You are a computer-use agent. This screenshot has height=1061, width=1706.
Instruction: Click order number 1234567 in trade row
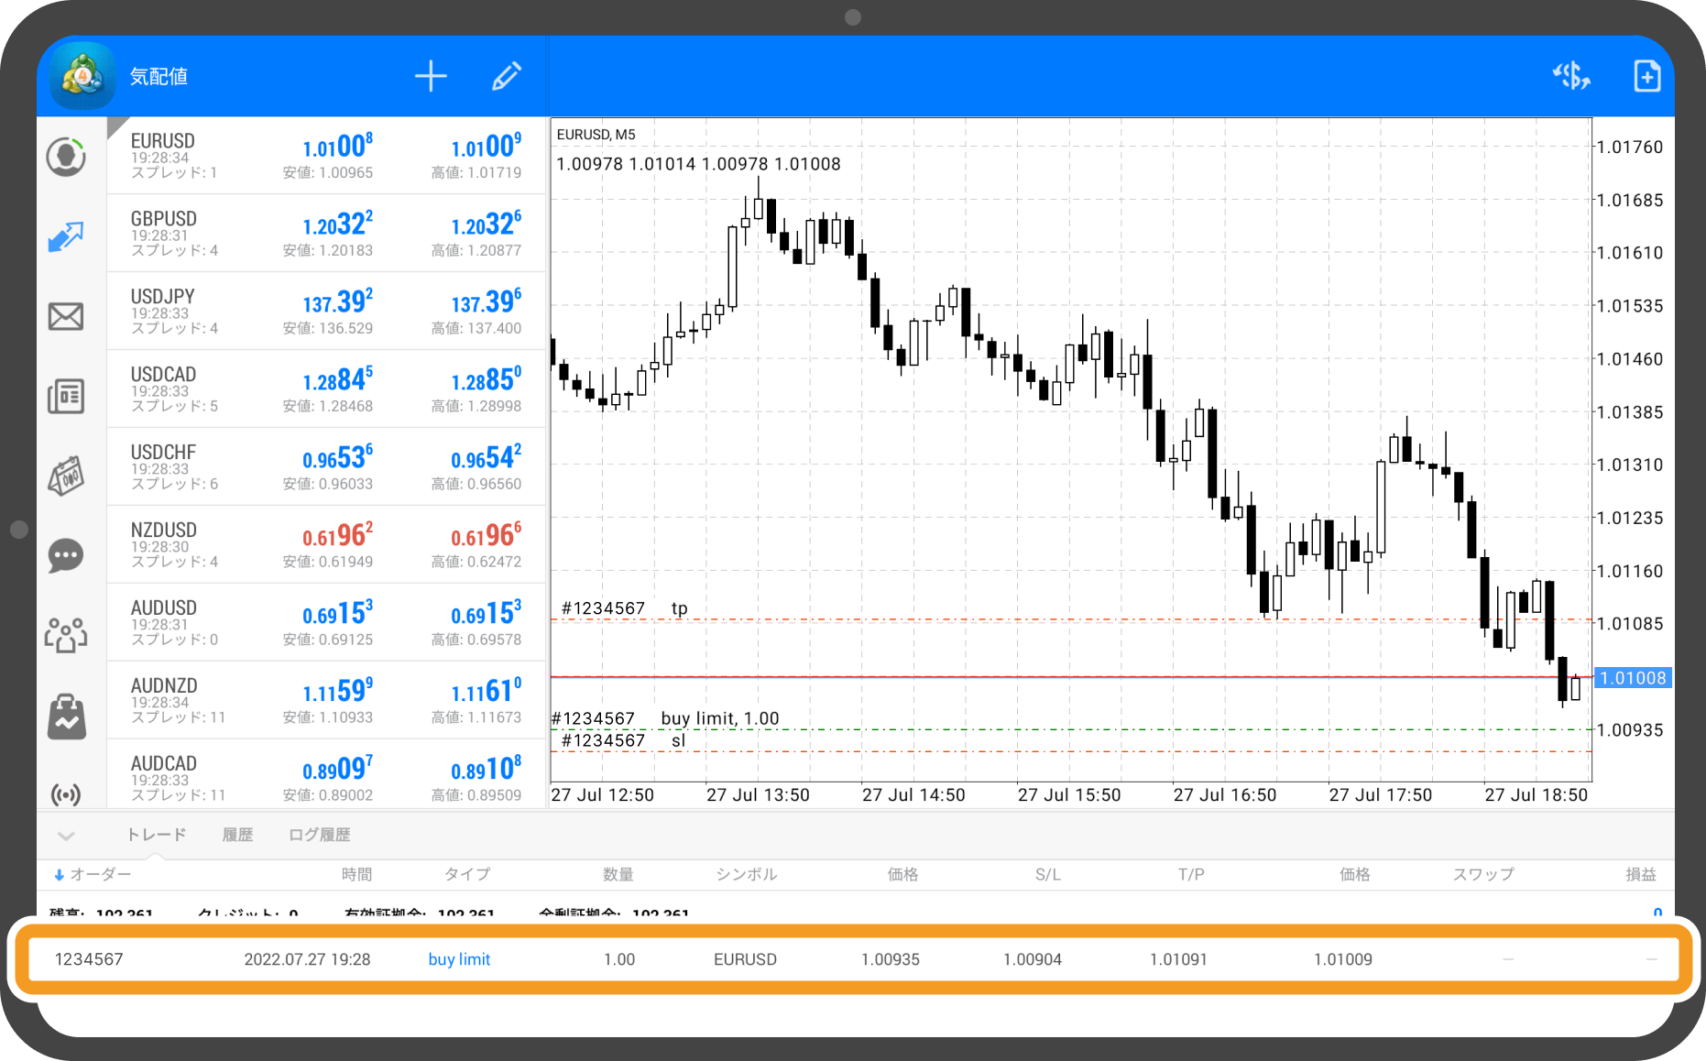pos(89,959)
